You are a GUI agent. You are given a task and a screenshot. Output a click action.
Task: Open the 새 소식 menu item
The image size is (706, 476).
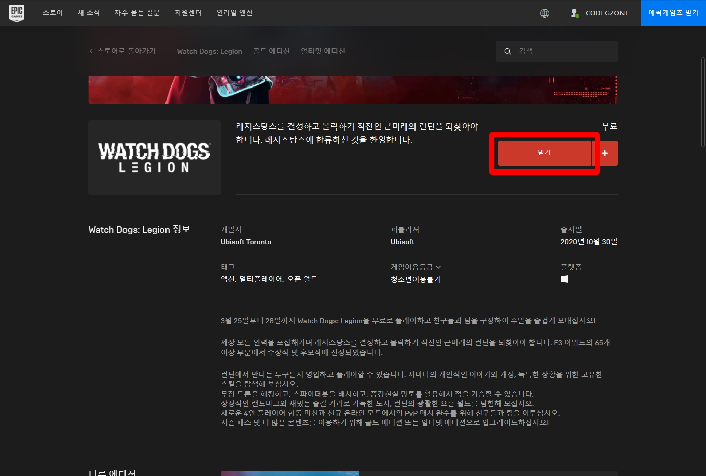89,13
